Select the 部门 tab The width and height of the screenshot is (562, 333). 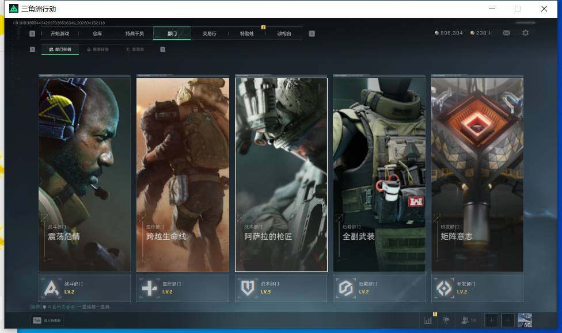(172, 33)
